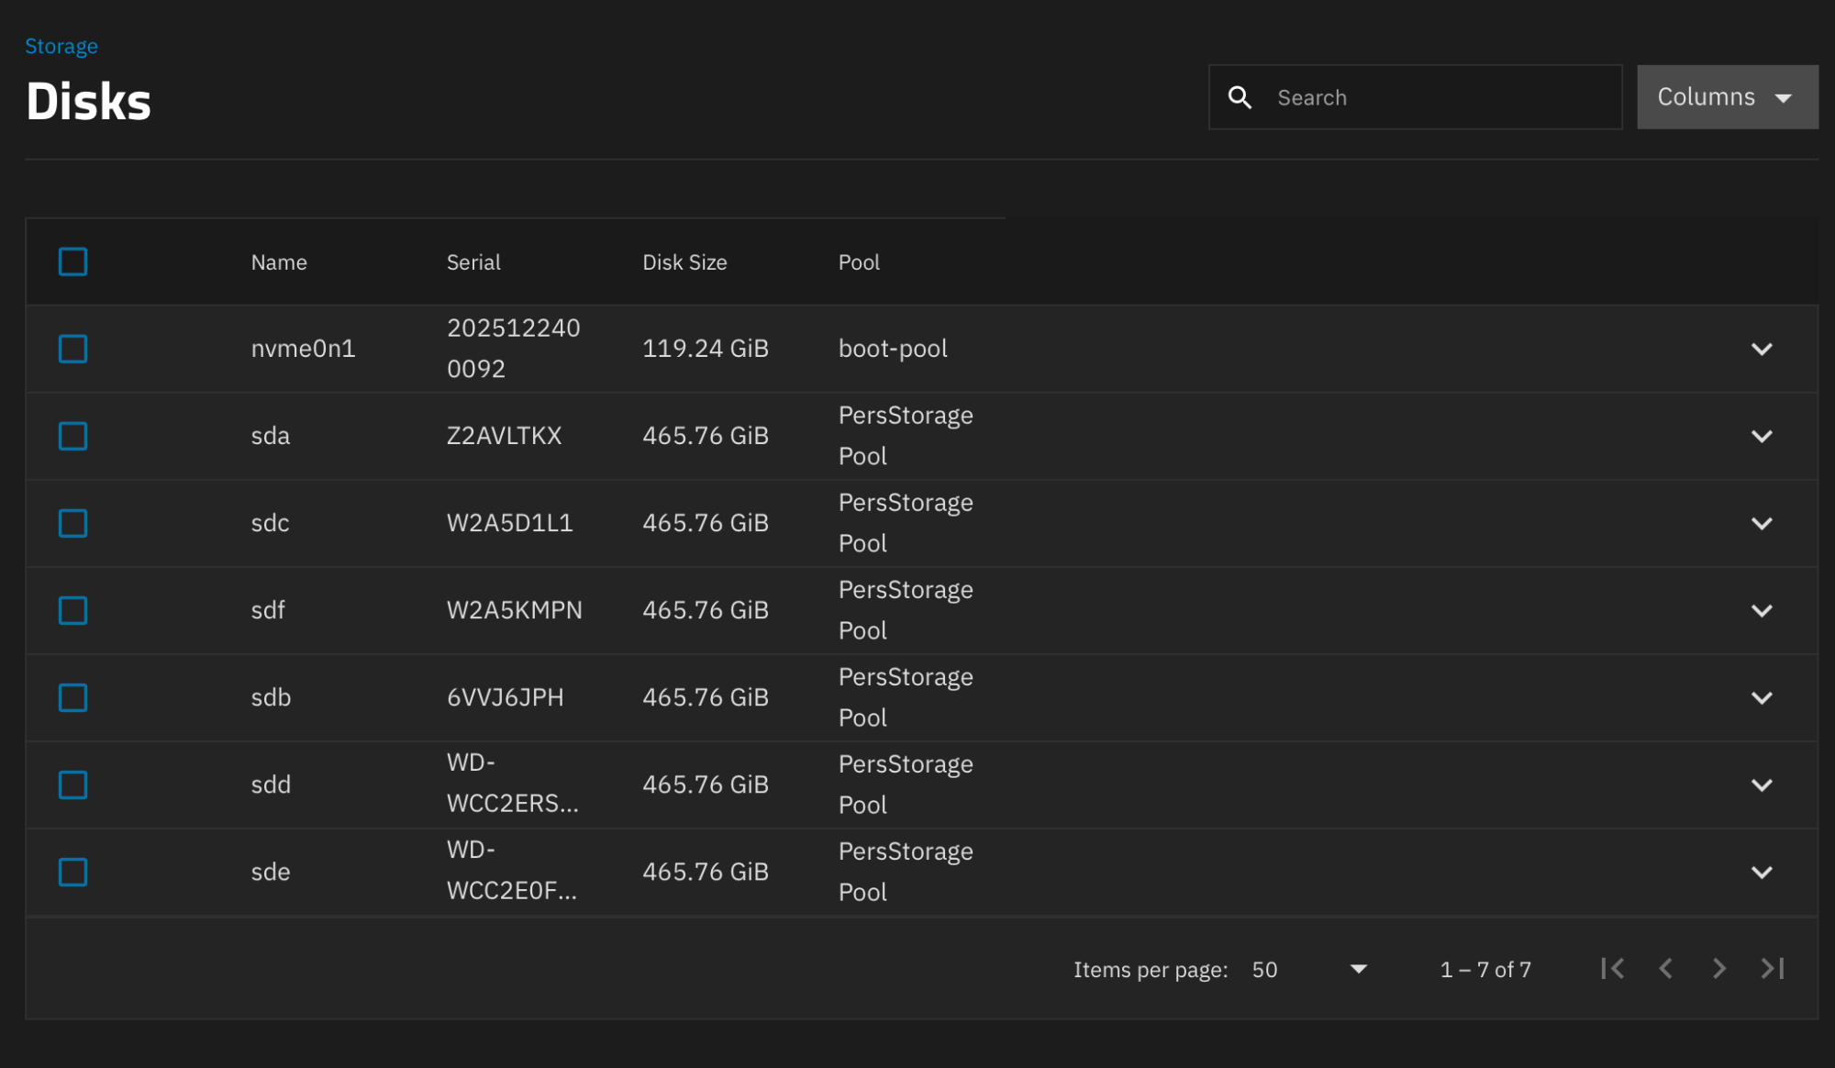1835x1068 pixels.
Task: Sort by Disk Size column header
Action: pos(684,262)
